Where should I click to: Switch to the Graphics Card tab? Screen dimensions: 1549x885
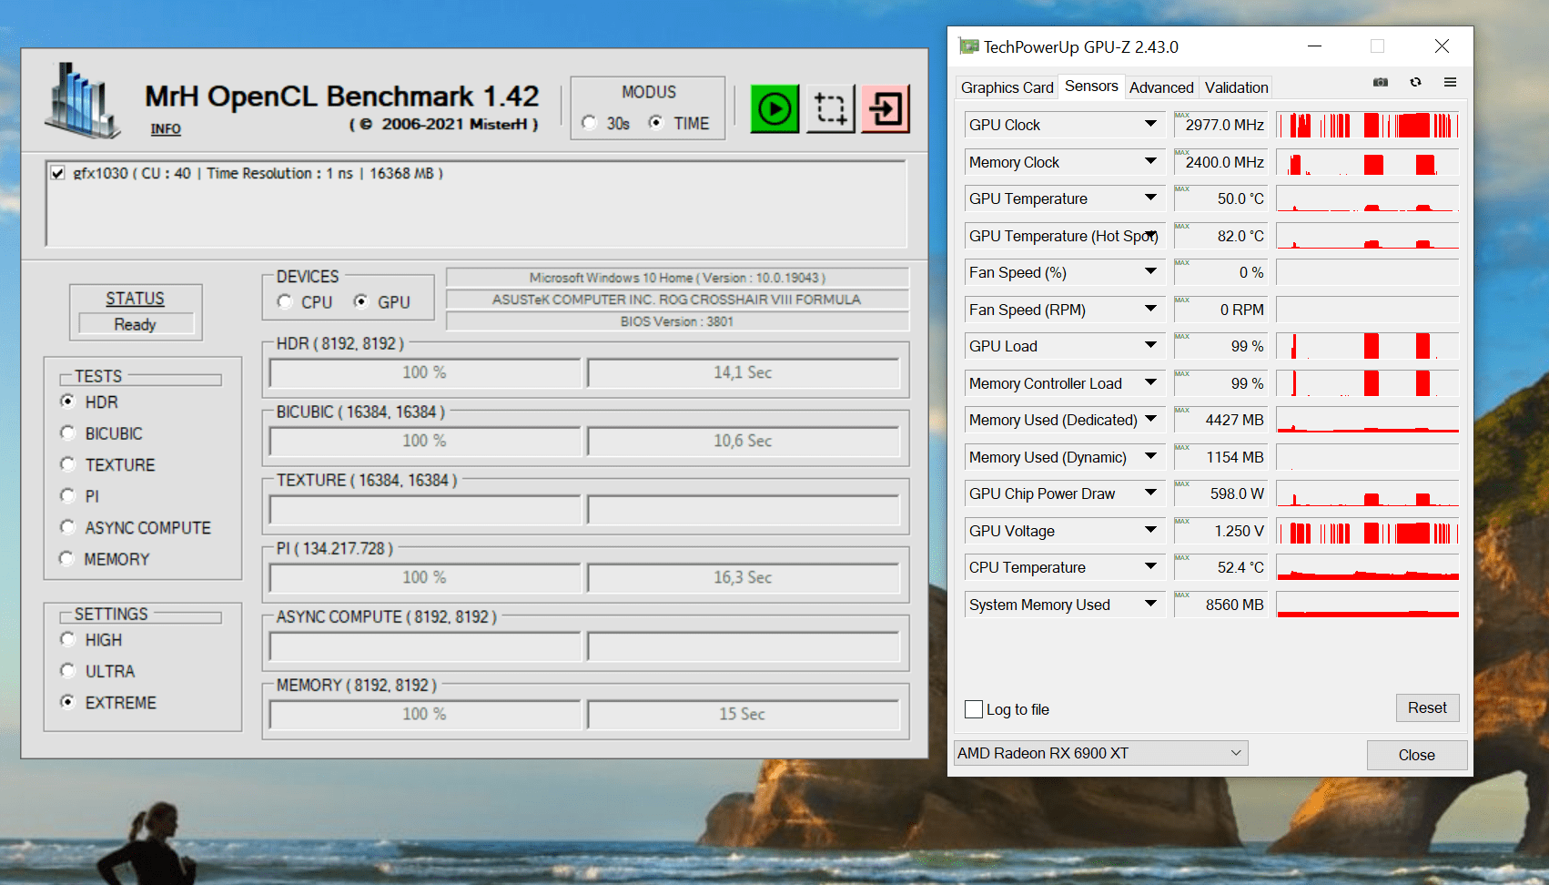click(1007, 87)
